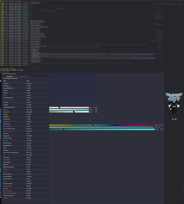This screenshot has width=184, height=204.
Task: Click the winged character sprite preview
Action: [174, 103]
